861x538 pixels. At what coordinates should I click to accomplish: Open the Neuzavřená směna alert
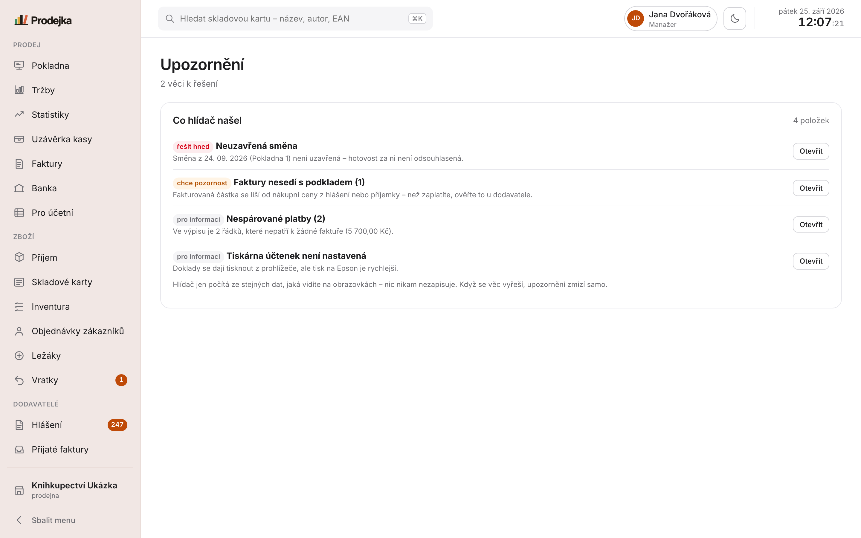pos(811,151)
